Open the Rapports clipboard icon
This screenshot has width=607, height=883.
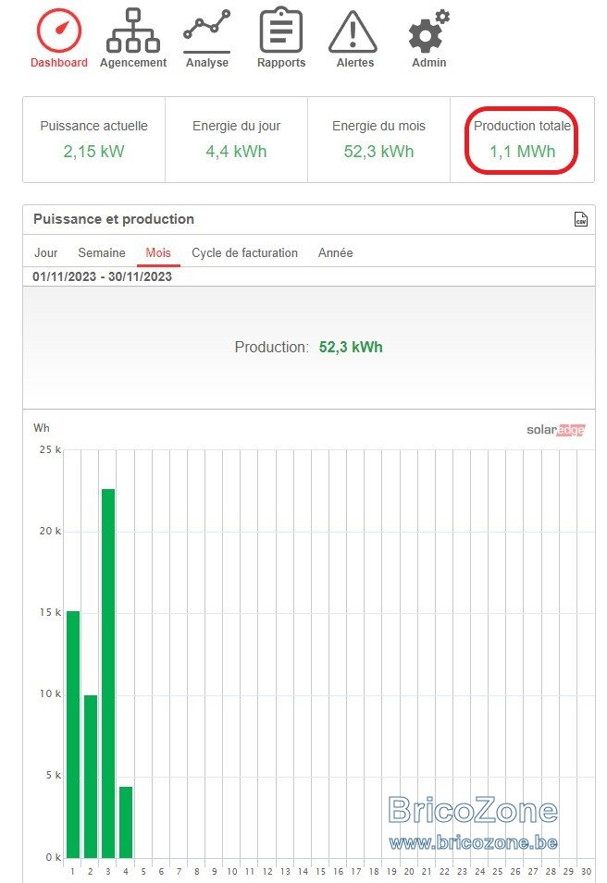(280, 30)
